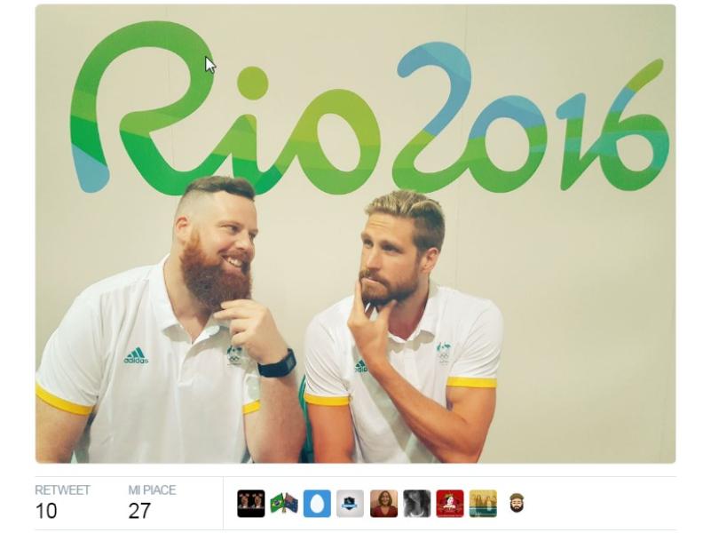Click the adidas logo on left shirt
Screen dimensions: 703x533
pyautogui.click(x=137, y=356)
